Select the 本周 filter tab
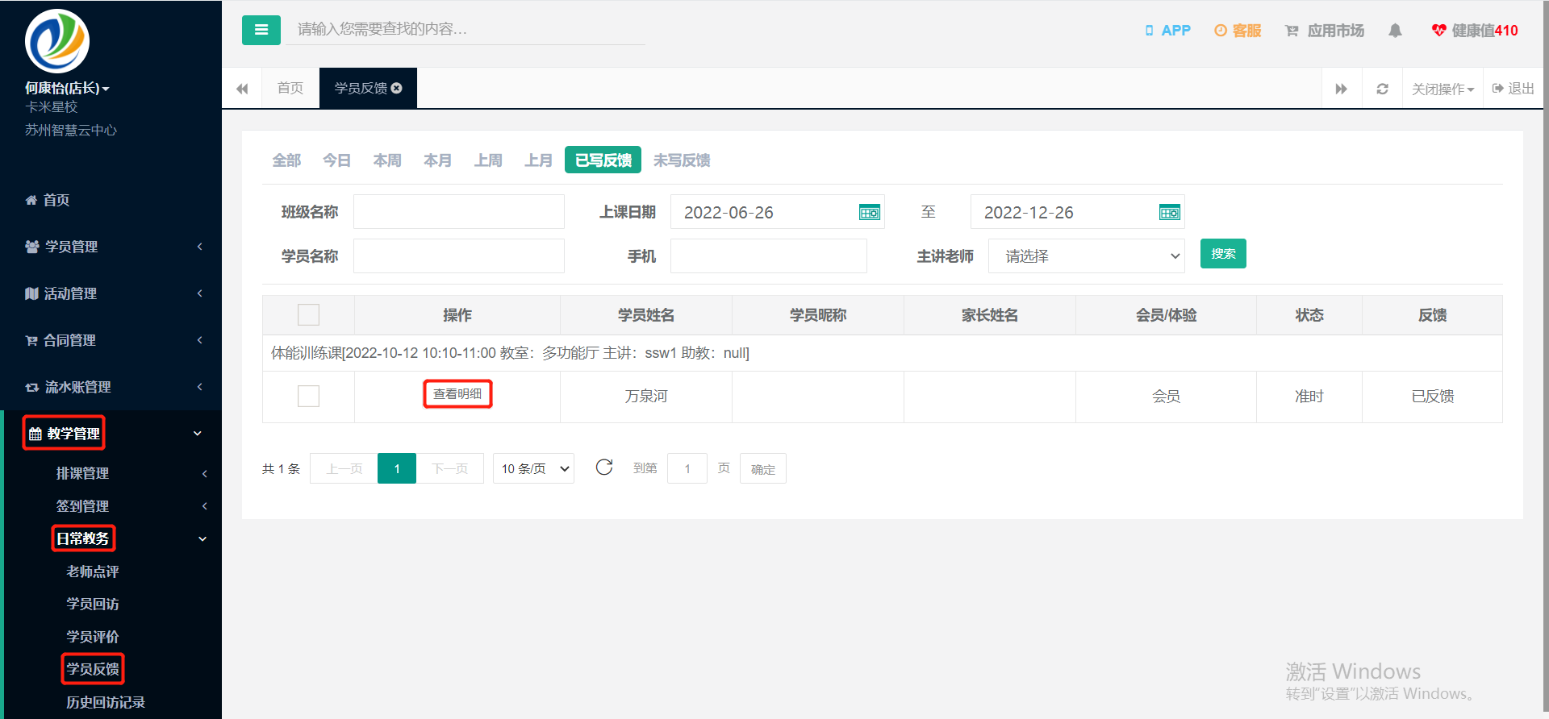The height and width of the screenshot is (719, 1549). click(387, 160)
